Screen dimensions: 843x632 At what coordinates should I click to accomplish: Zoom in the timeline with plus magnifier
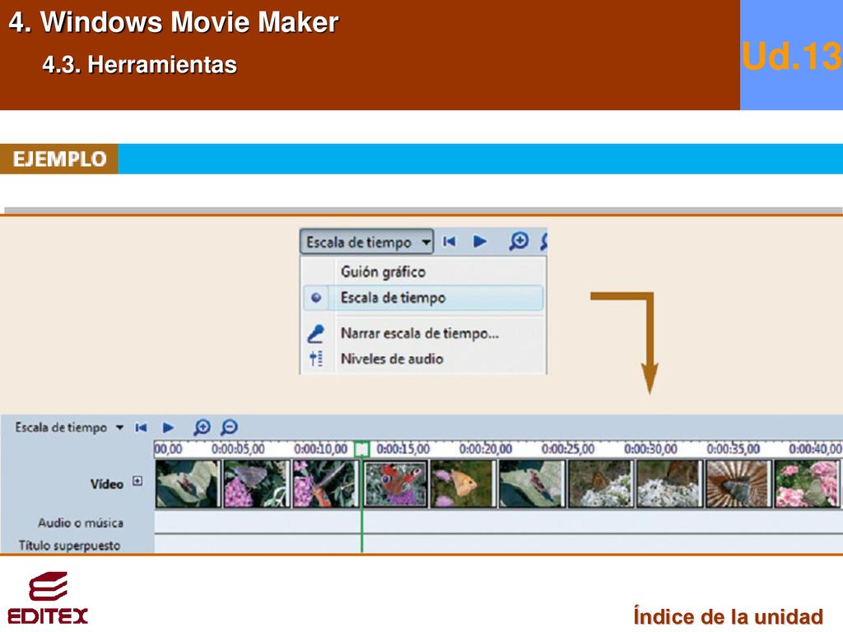tap(203, 427)
